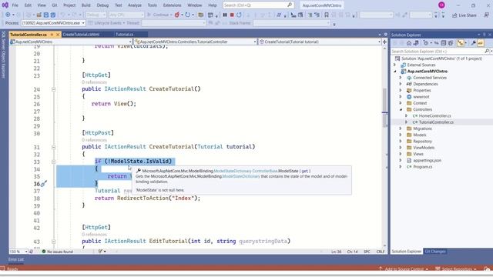Open the File menu
493x277 pixels.
pos(15,5)
